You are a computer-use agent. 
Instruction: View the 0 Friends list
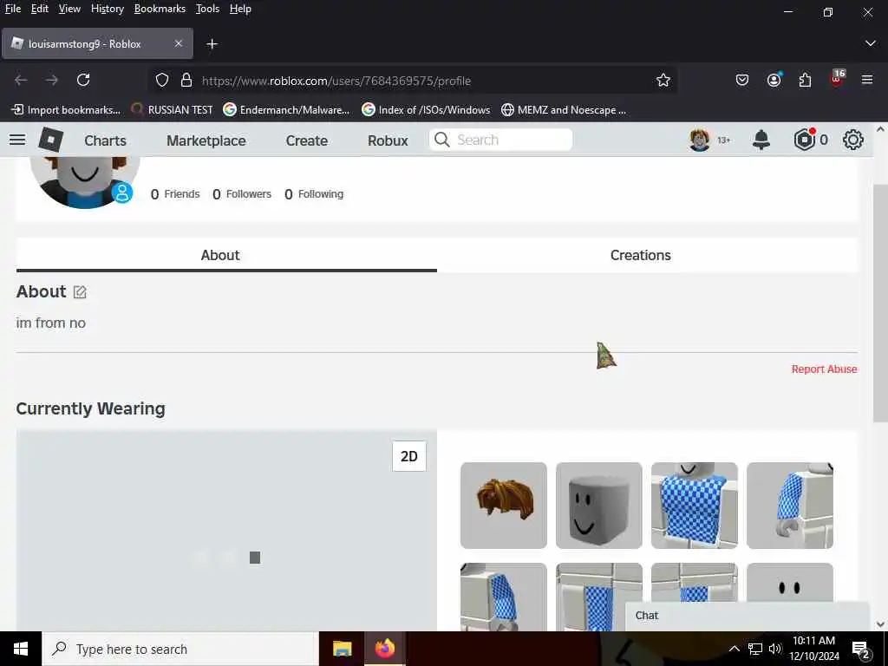[x=175, y=194]
